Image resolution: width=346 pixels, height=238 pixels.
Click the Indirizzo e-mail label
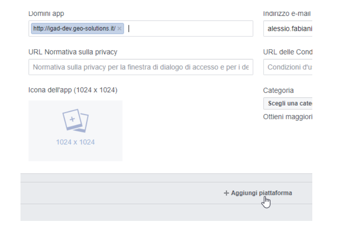click(x=287, y=14)
